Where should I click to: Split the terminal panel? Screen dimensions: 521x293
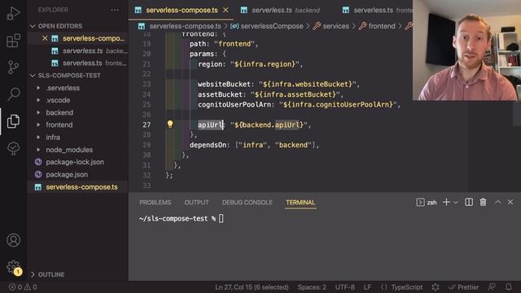pyautogui.click(x=469, y=202)
